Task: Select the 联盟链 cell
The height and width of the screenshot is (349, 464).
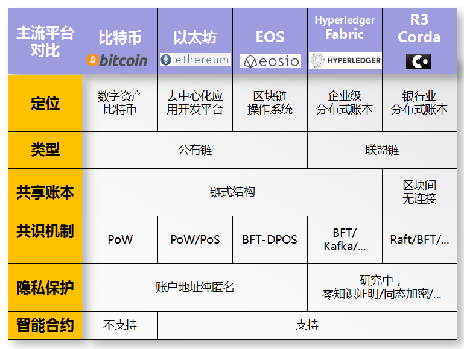Action: click(x=382, y=150)
